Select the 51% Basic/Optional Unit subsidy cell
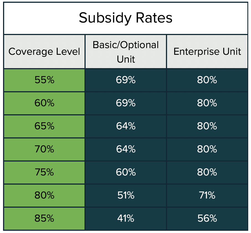The width and height of the screenshot is (251, 233). pyautogui.click(x=126, y=195)
